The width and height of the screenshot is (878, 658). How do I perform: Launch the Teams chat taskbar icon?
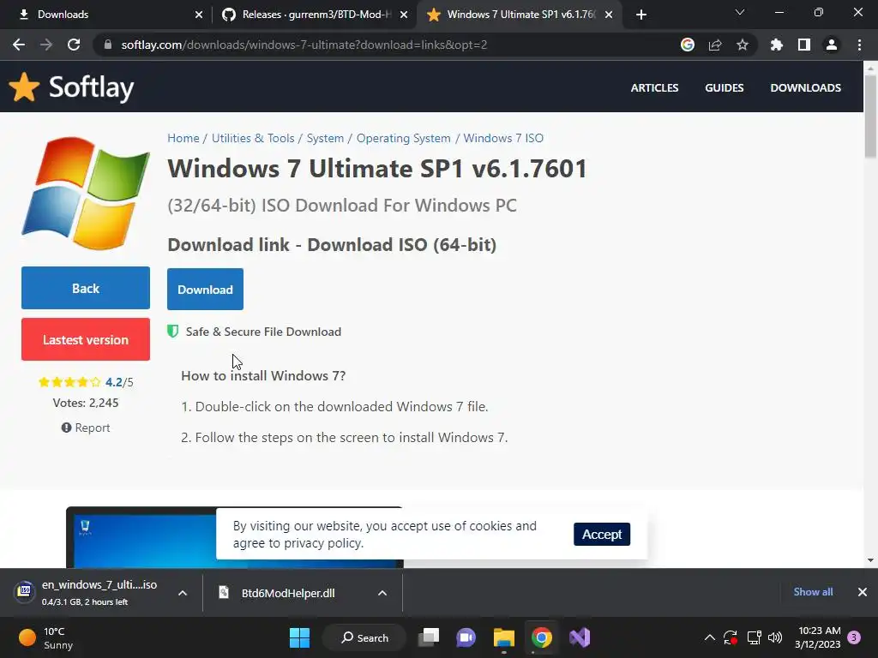[466, 637]
